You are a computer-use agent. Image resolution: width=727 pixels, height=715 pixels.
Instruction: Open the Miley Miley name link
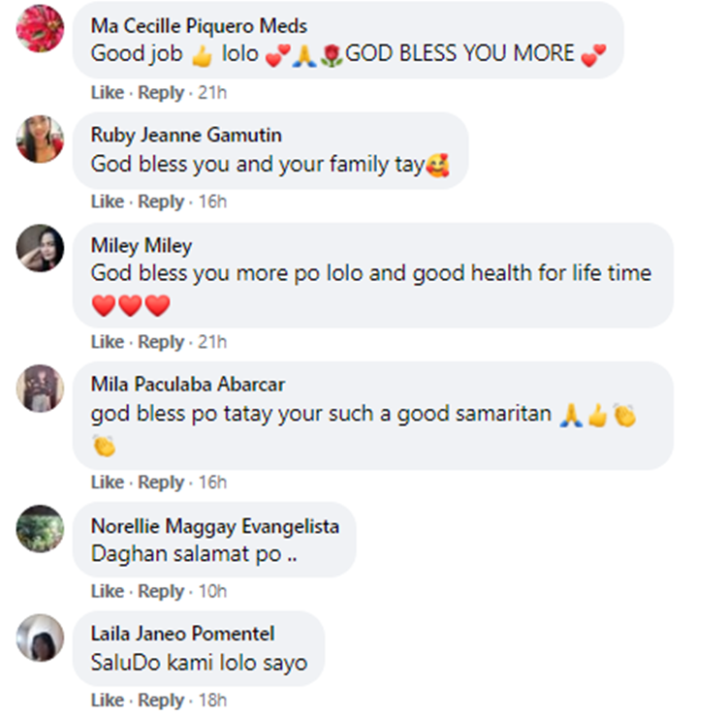click(x=142, y=245)
